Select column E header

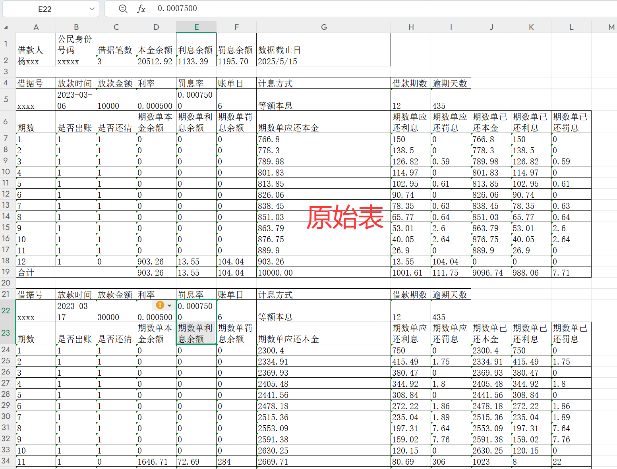[x=196, y=27]
